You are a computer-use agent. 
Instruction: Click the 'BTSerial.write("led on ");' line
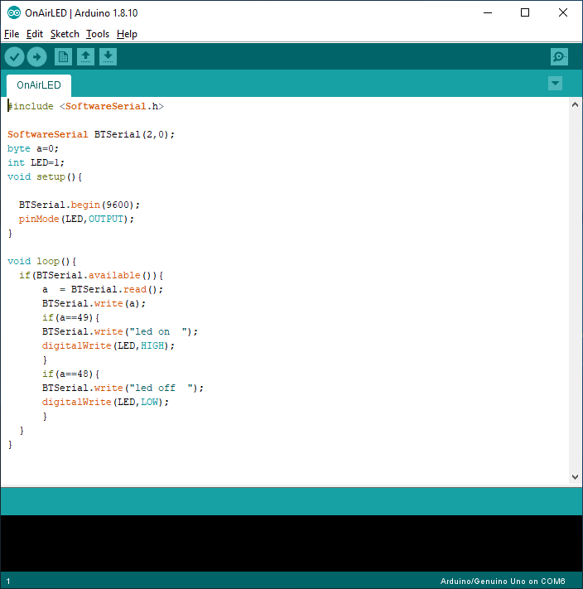point(120,331)
